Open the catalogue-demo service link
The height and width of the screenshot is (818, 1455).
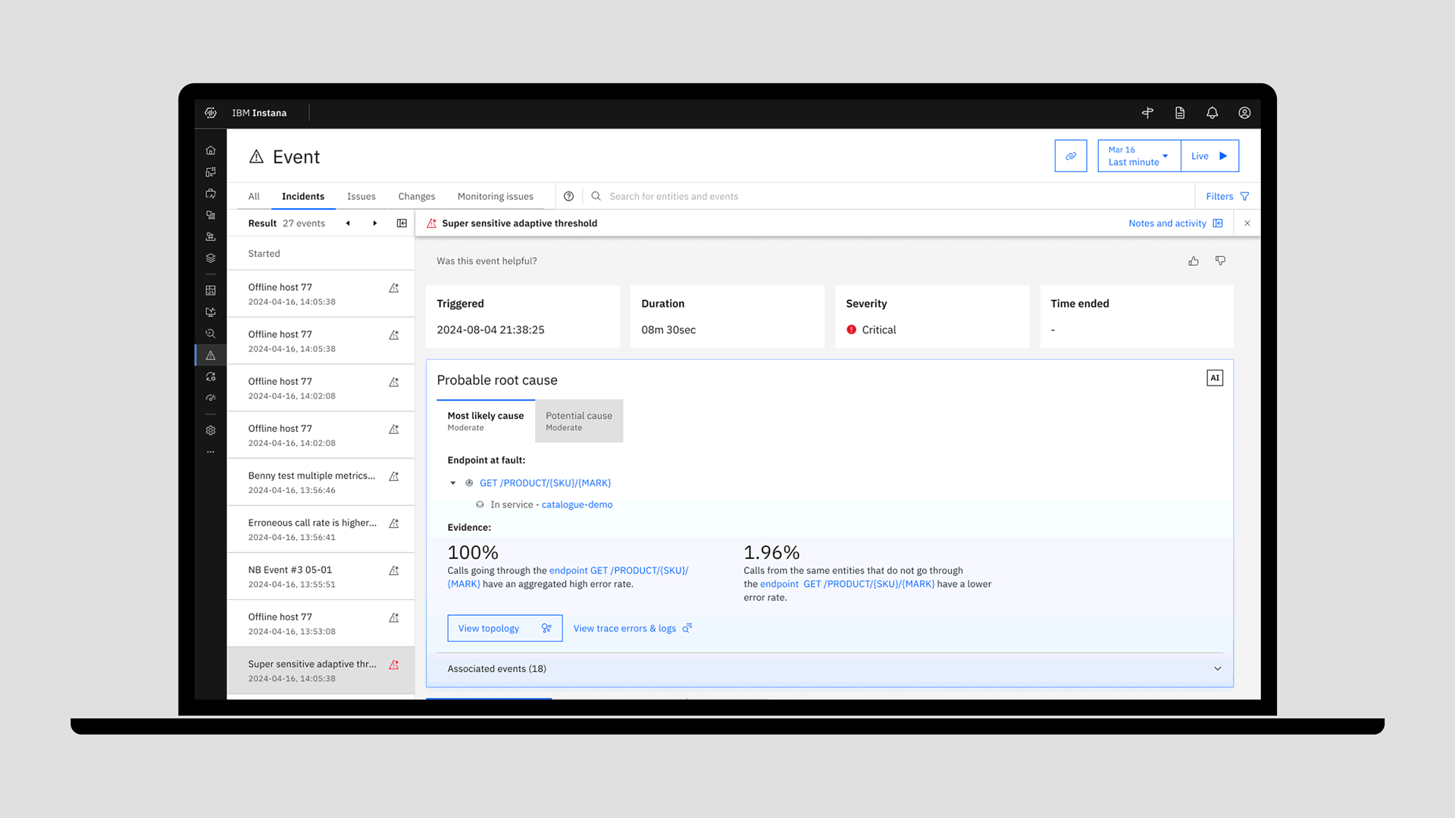[577, 504]
